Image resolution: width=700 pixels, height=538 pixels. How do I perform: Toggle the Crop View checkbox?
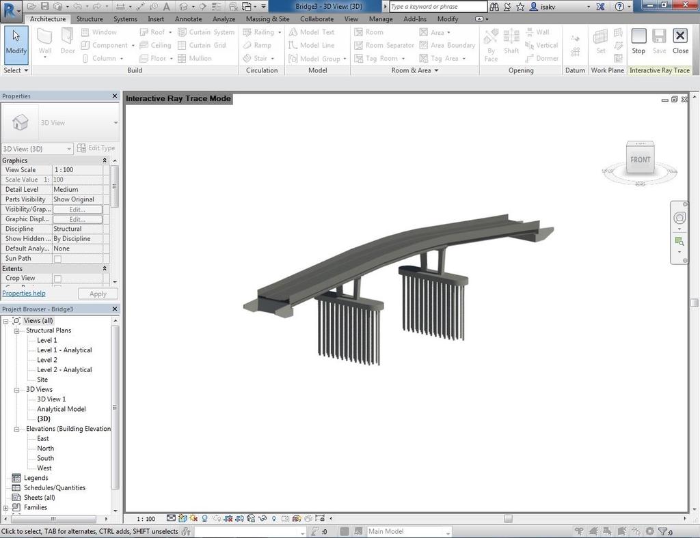tap(57, 279)
